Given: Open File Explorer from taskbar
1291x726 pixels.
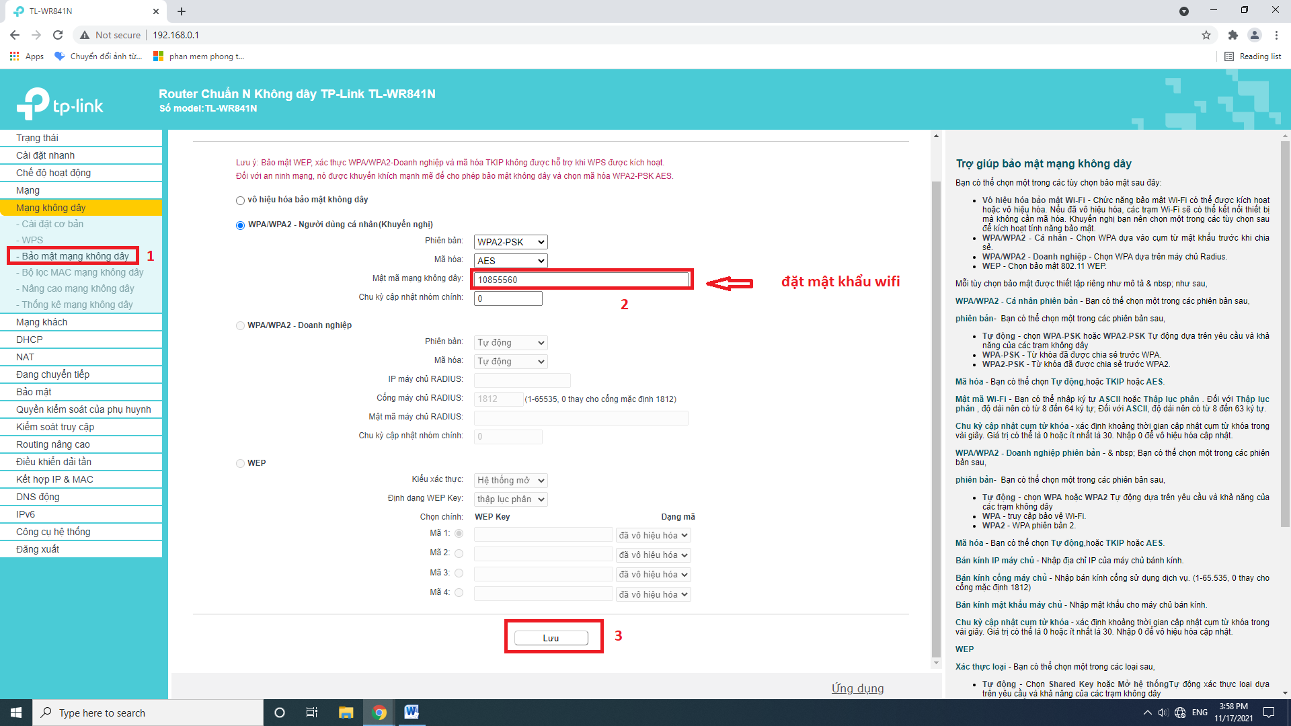Looking at the screenshot, I should tap(346, 713).
